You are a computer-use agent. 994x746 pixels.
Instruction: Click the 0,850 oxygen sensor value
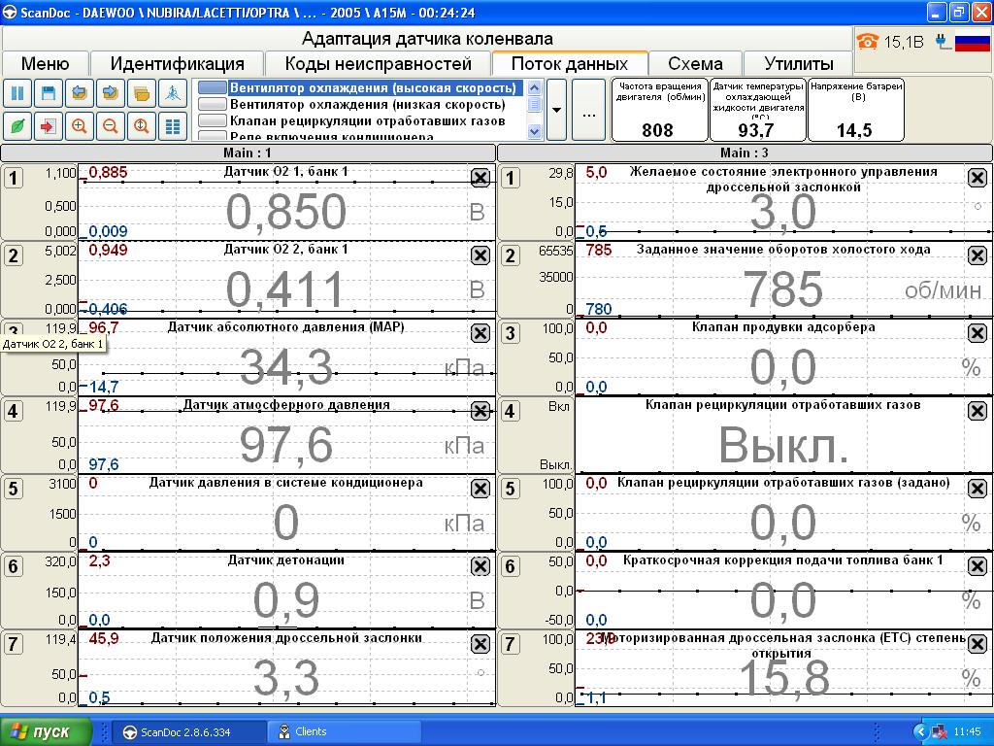pyautogui.click(x=286, y=211)
